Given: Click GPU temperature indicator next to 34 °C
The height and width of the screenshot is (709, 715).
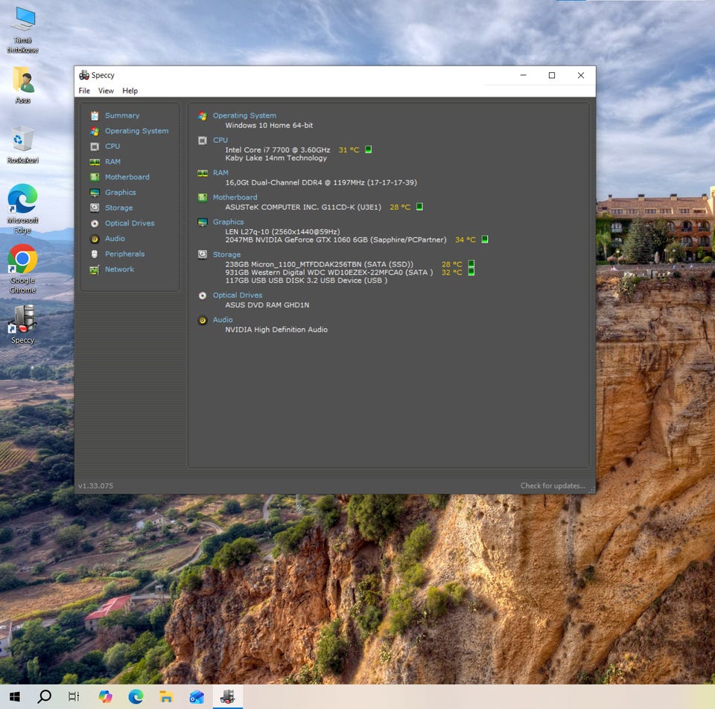Looking at the screenshot, I should point(485,239).
